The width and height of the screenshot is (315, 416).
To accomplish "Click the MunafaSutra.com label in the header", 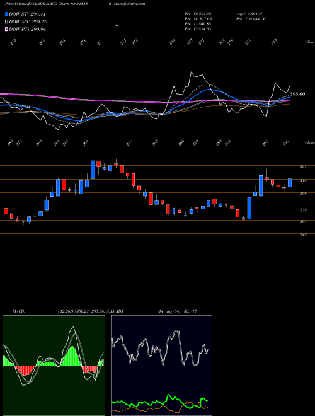I will 130,4.
